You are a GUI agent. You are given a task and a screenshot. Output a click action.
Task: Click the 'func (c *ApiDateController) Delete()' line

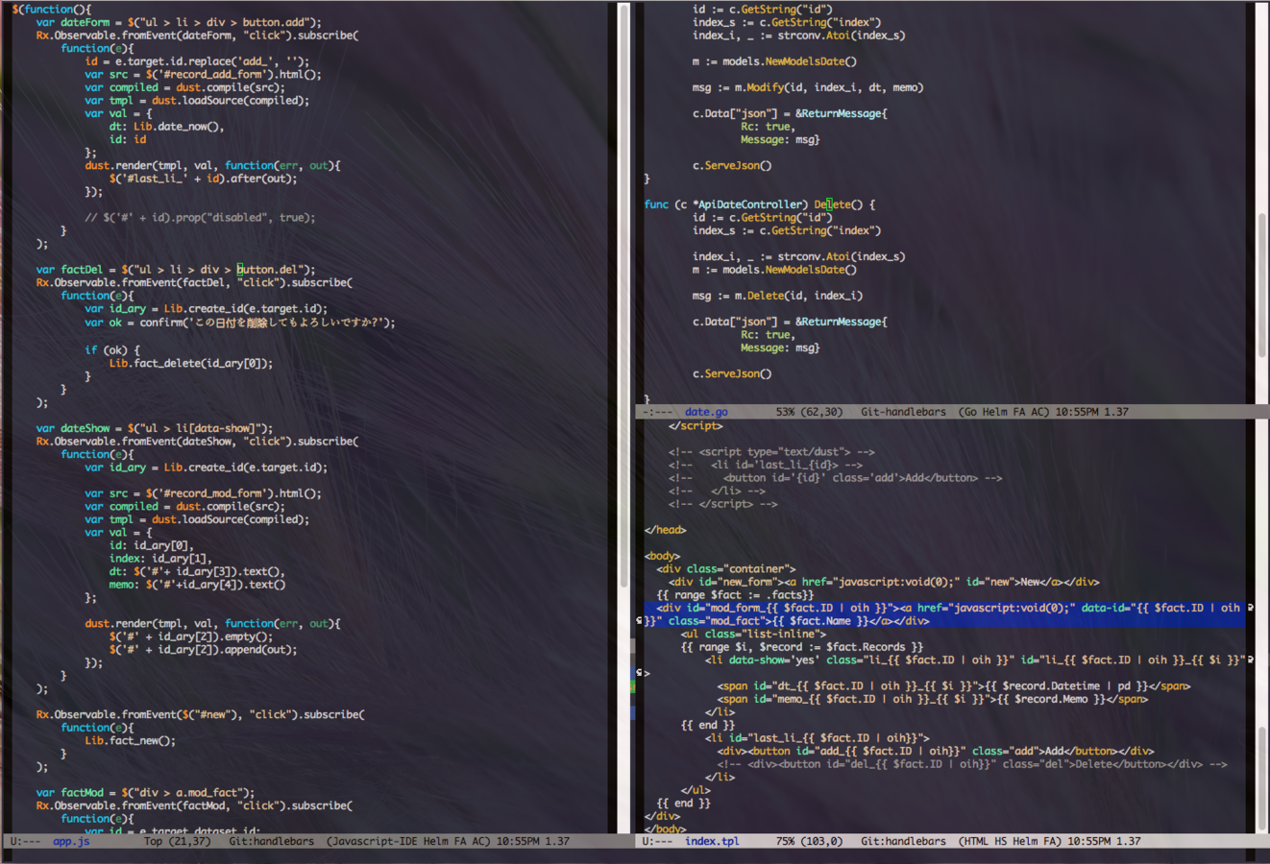[760, 204]
